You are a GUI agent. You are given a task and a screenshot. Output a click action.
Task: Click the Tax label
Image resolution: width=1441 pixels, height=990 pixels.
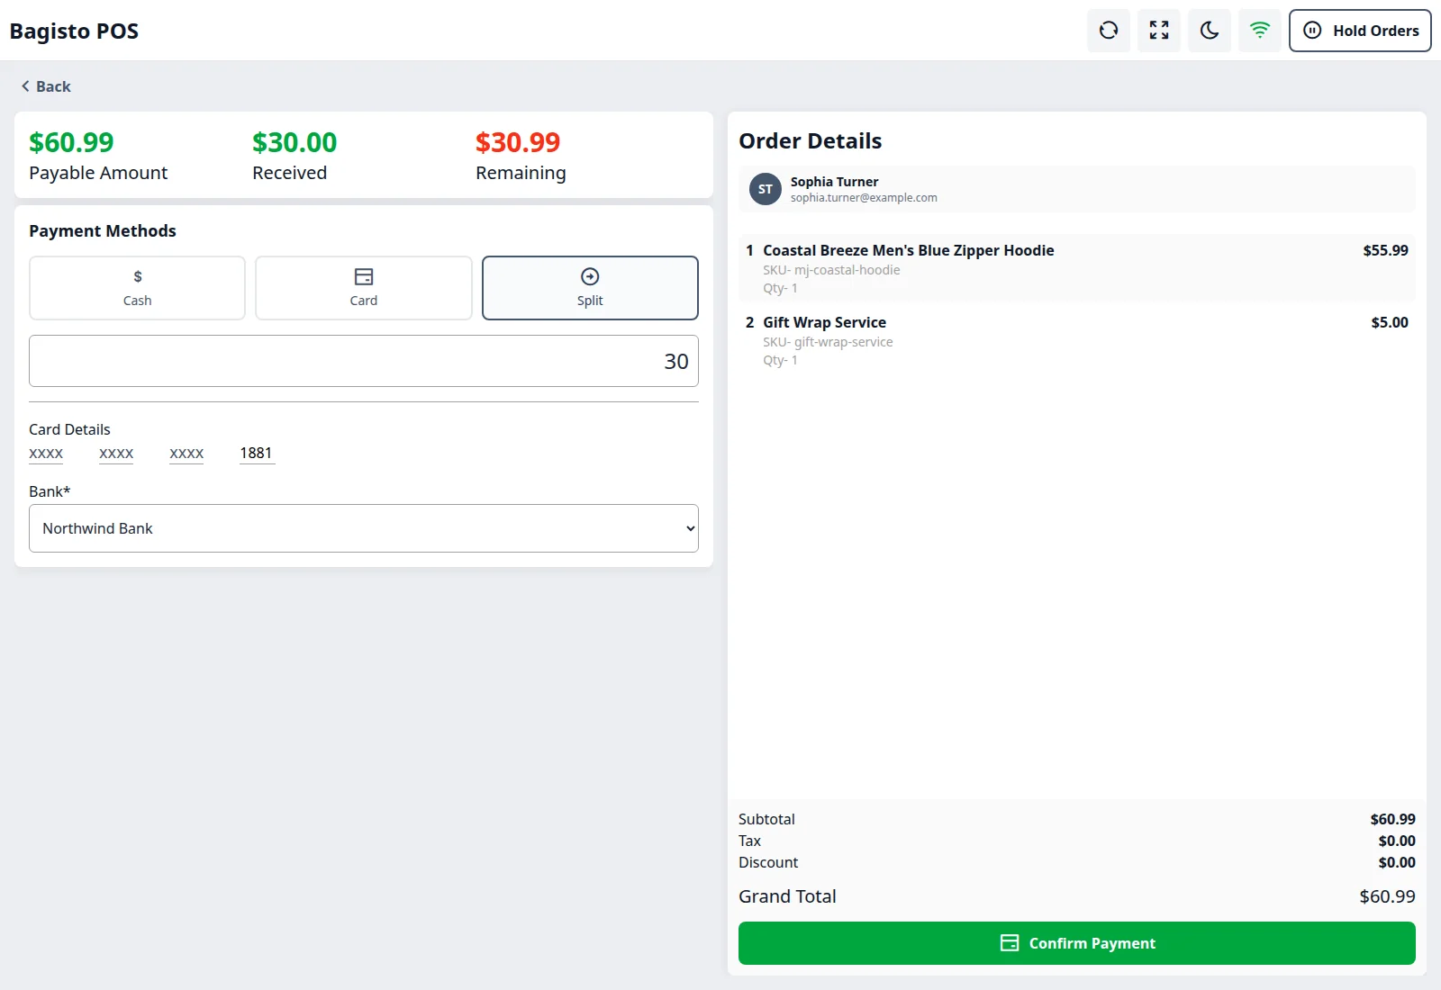(x=749, y=841)
